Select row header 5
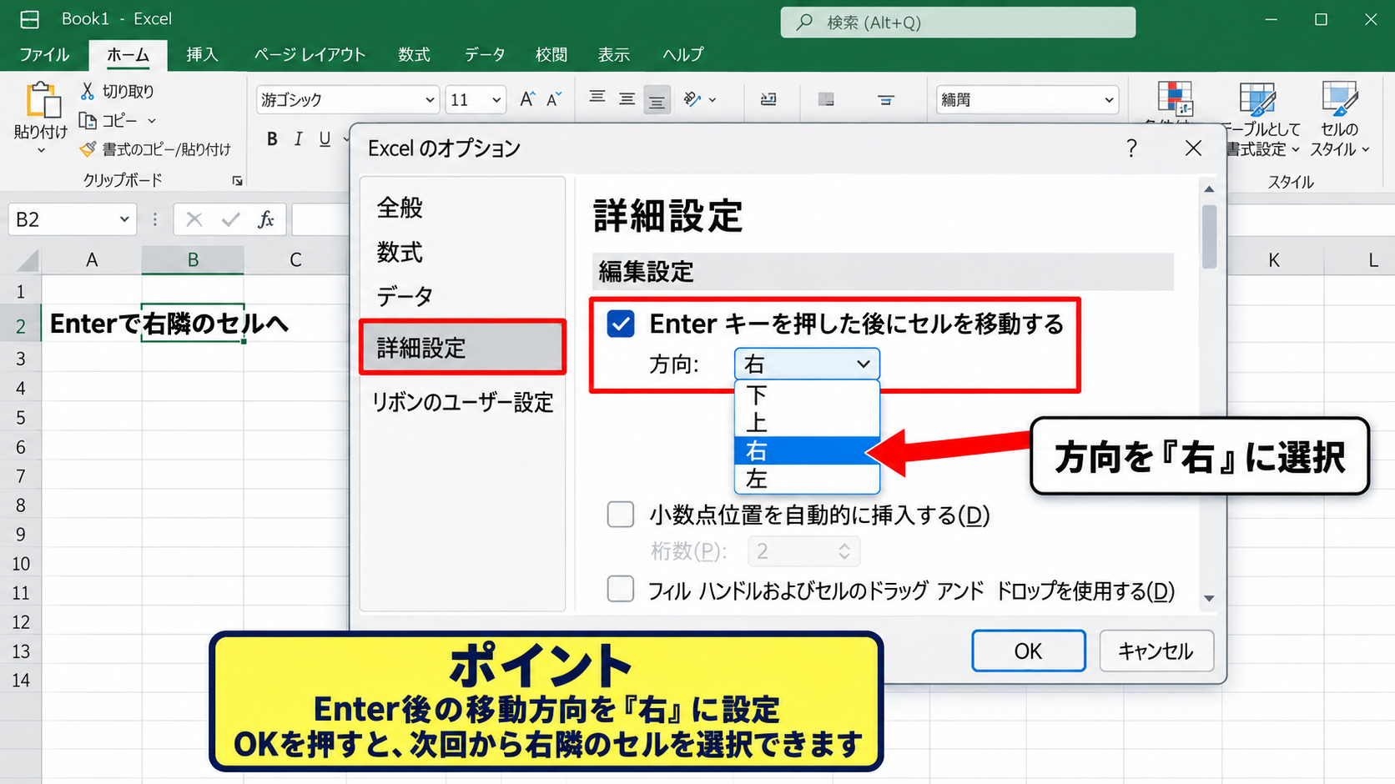 click(x=21, y=417)
